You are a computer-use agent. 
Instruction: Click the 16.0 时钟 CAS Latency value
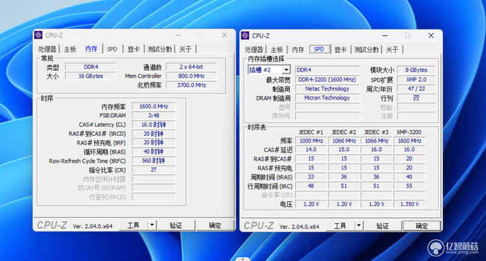[154, 125]
